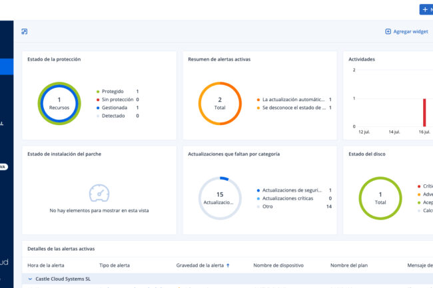Click the 16 jul. axis label in Actividades
The image size is (433, 288).
point(424,132)
